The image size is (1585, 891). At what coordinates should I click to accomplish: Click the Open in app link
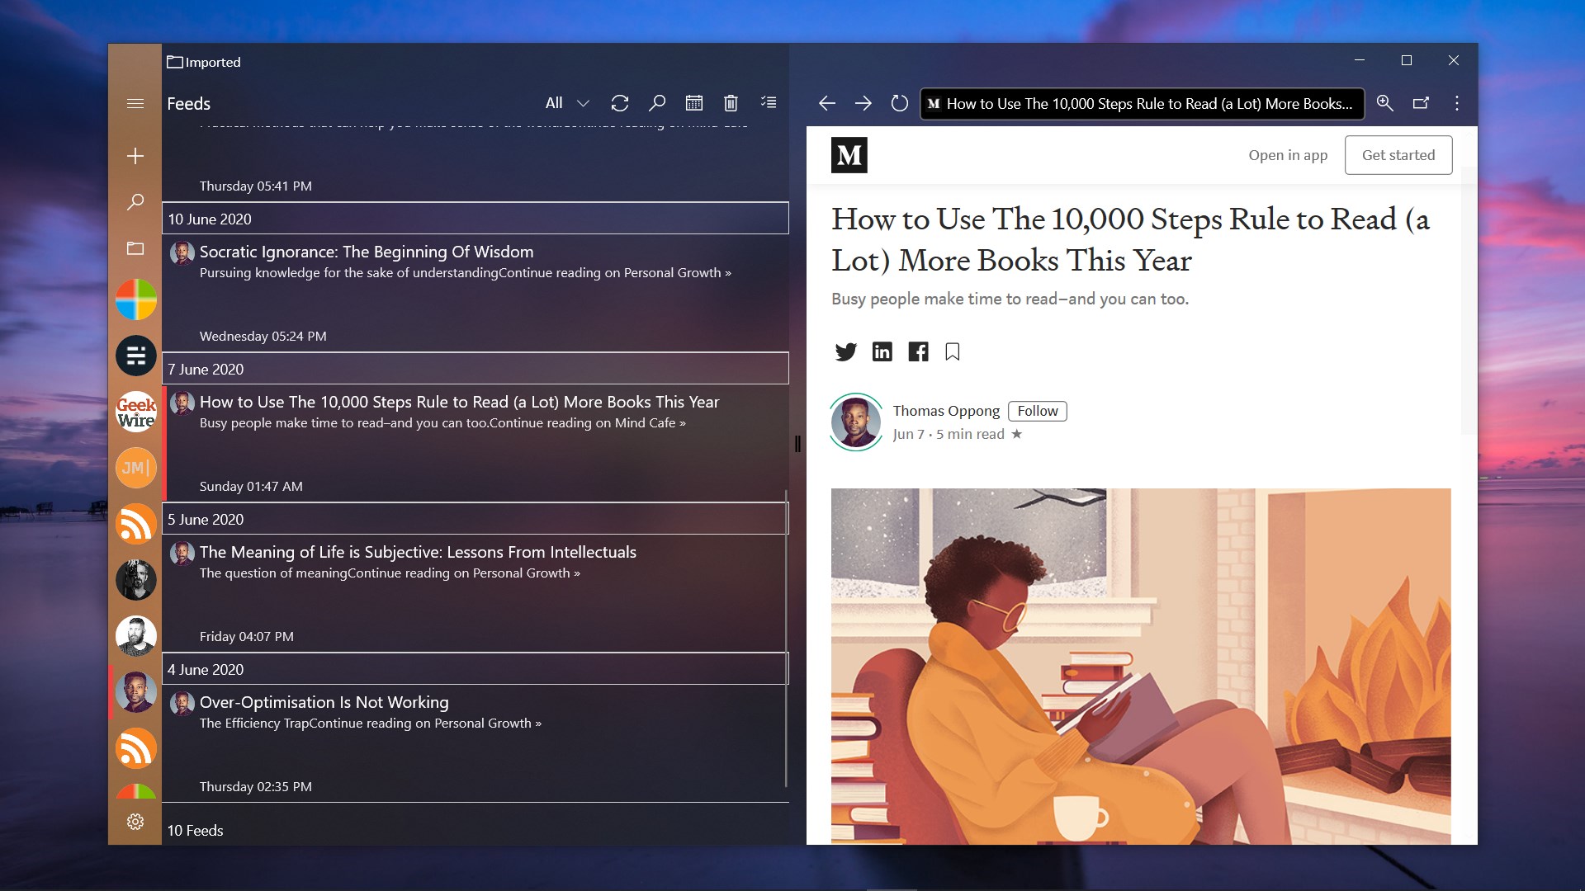pos(1288,155)
